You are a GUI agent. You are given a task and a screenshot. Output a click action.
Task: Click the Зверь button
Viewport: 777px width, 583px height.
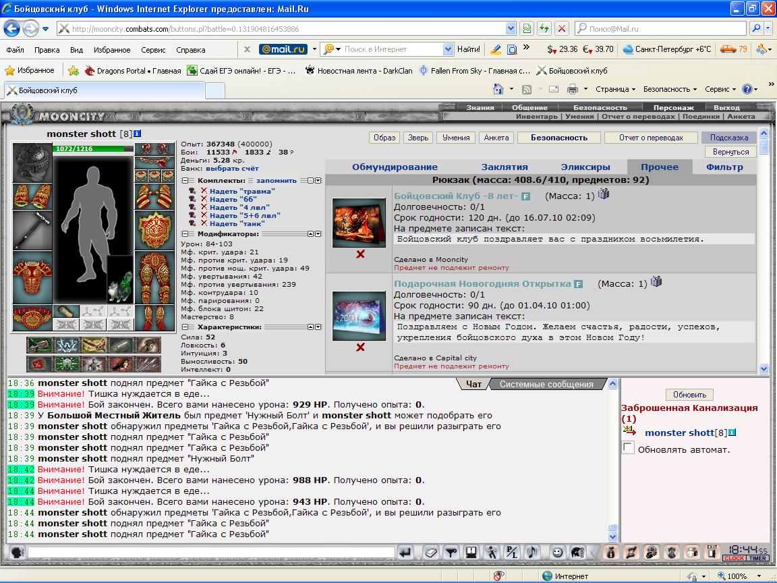(x=418, y=138)
